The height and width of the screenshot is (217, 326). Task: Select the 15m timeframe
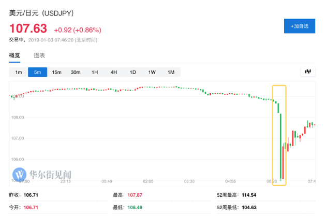(x=56, y=72)
